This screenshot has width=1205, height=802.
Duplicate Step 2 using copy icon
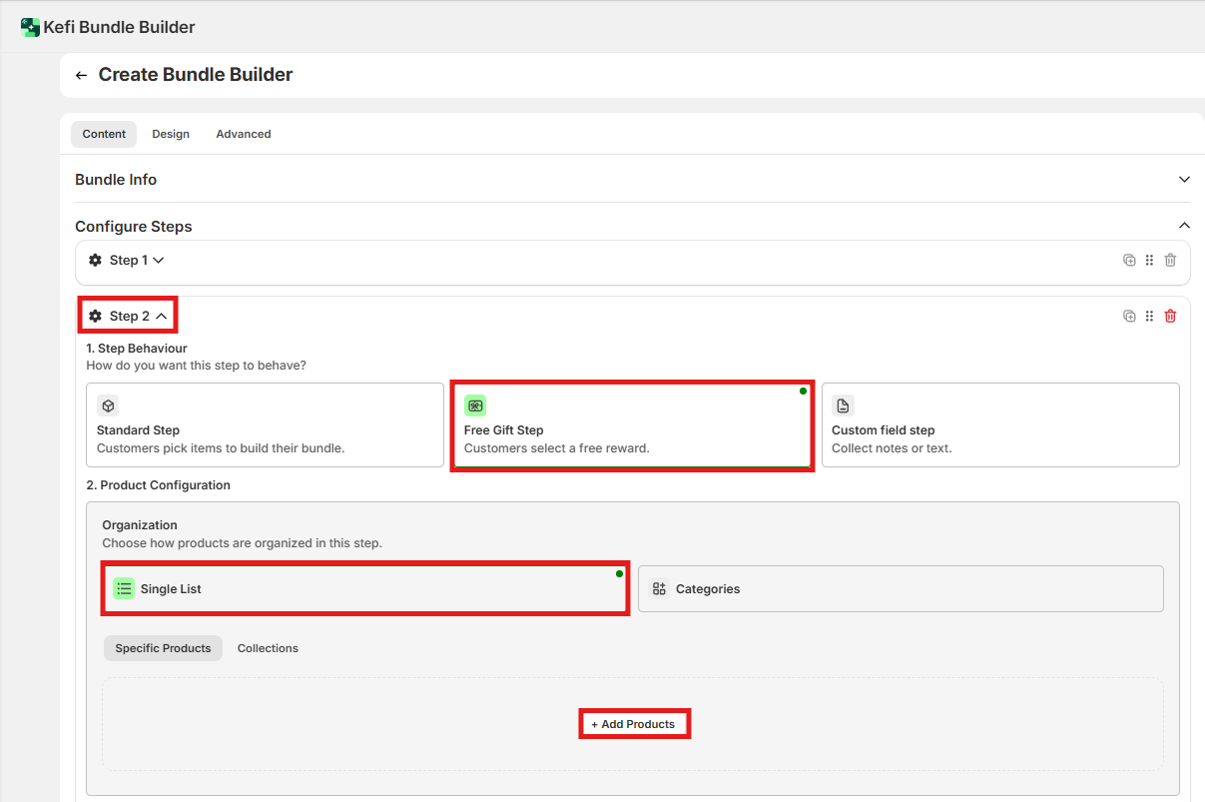(x=1129, y=316)
